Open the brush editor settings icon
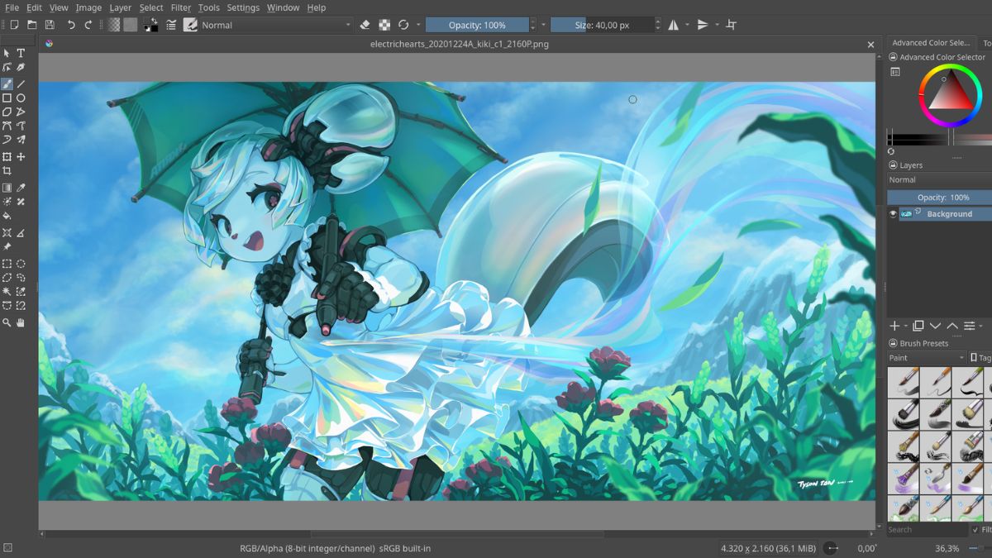Image resolution: width=992 pixels, height=558 pixels. [x=171, y=25]
